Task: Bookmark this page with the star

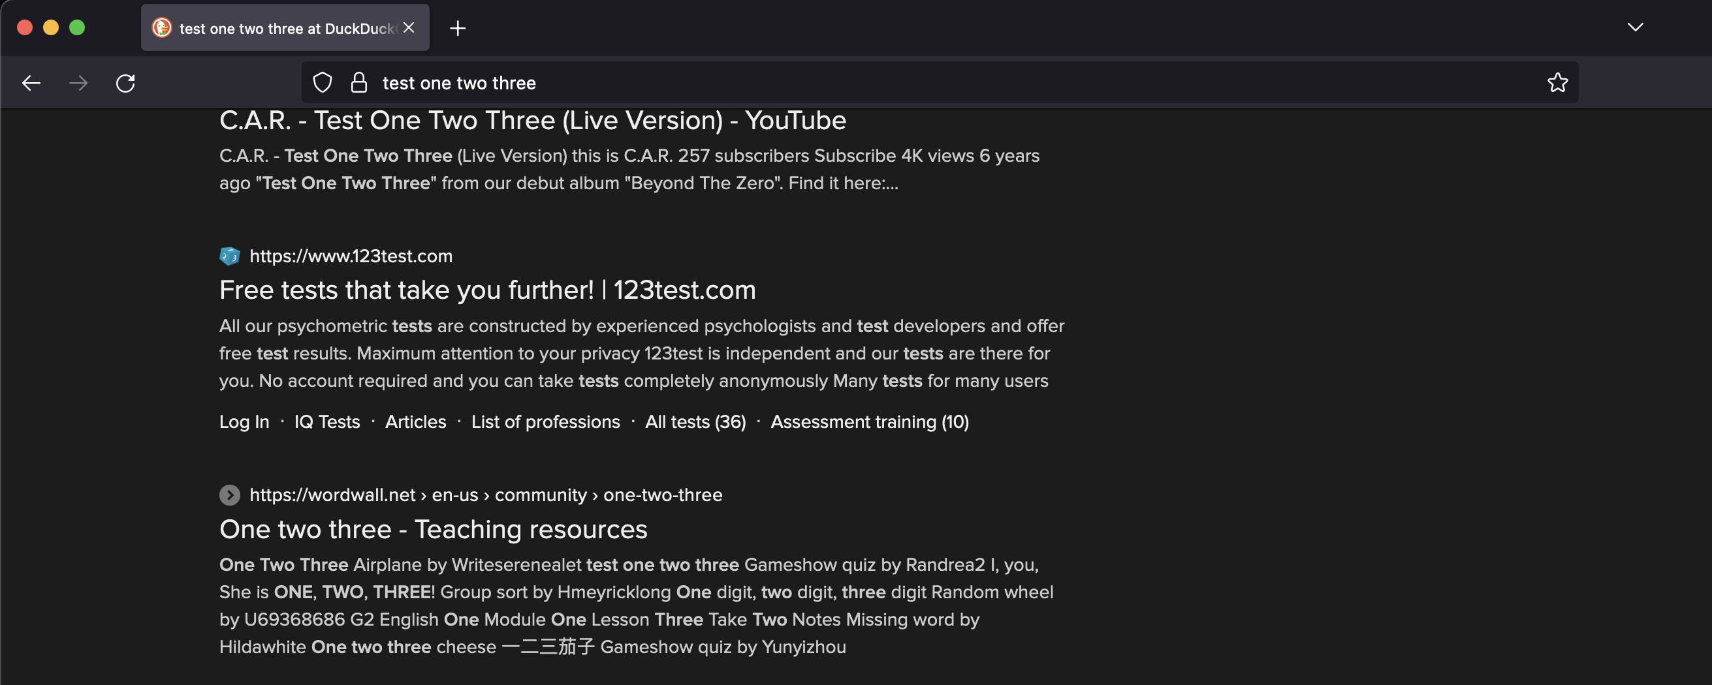Action: point(1557,82)
